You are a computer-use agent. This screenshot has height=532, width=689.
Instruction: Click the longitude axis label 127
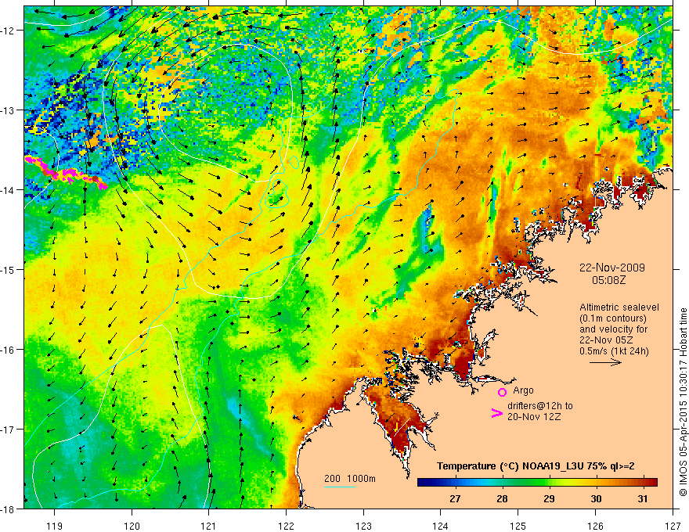[x=673, y=526]
